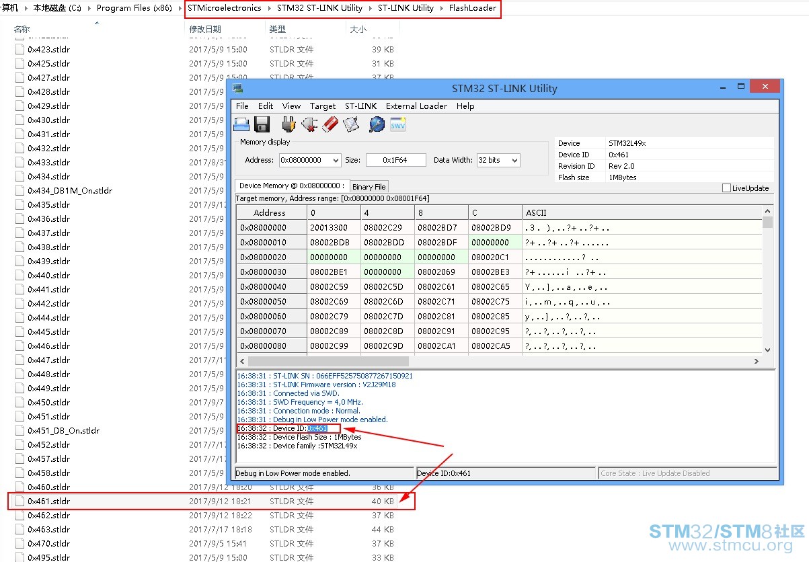Open the Edit menu
This screenshot has height=562, width=809.
(266, 106)
